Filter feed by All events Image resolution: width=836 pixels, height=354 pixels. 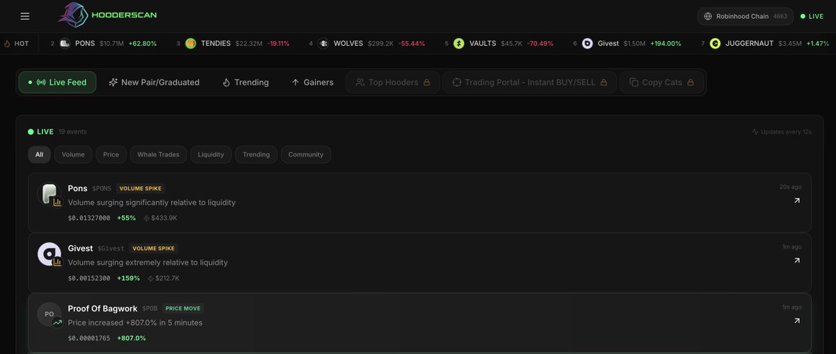point(39,154)
